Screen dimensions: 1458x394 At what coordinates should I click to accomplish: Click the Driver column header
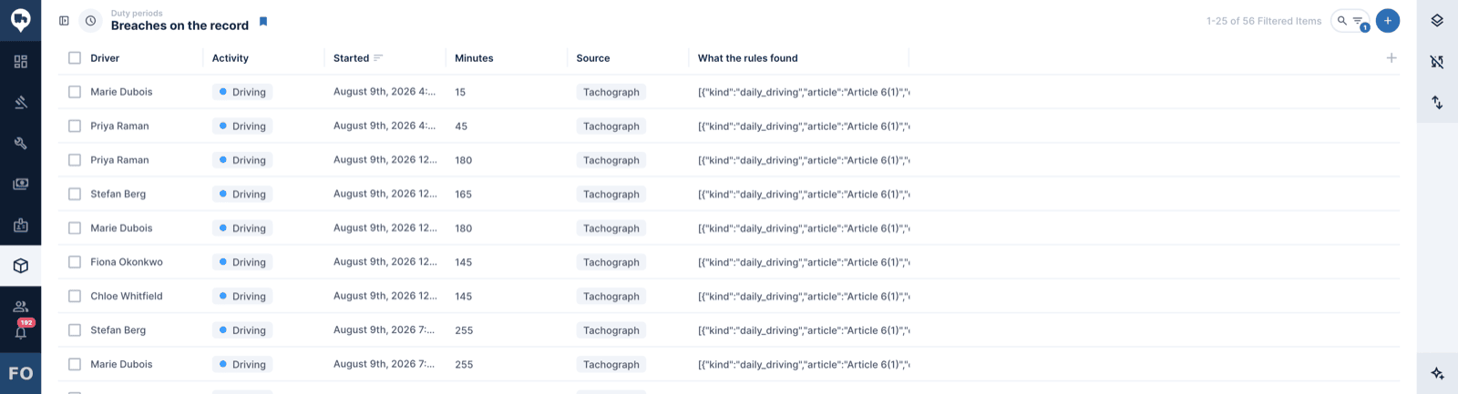tap(105, 58)
